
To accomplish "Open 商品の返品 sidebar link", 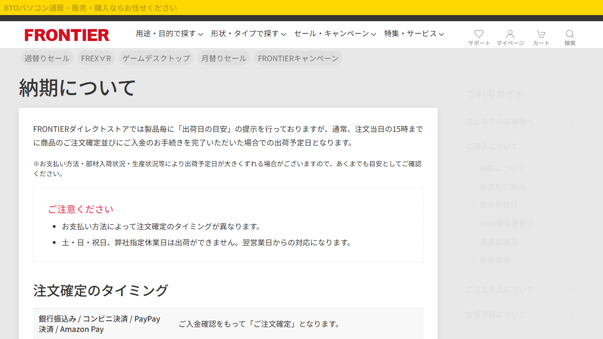I will (498, 242).
